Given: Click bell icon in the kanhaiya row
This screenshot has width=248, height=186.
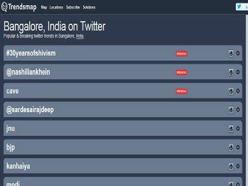Looking at the screenshot, I should coord(238,166).
